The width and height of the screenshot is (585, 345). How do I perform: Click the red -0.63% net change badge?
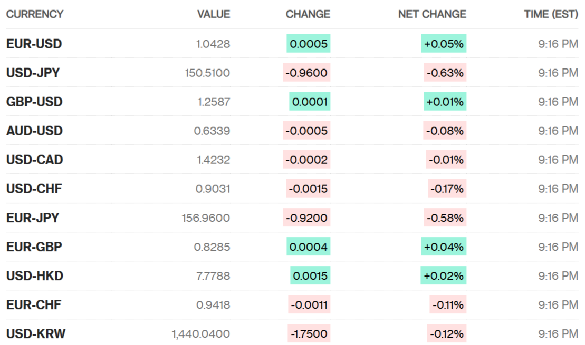(445, 73)
